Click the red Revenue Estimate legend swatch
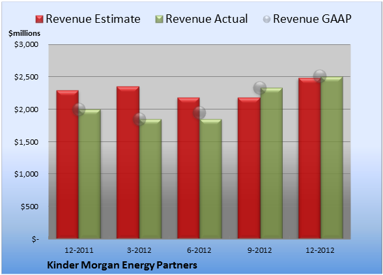The width and height of the screenshot is (383, 275). 39,20
